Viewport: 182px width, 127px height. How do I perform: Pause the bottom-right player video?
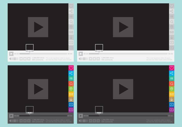94,121
